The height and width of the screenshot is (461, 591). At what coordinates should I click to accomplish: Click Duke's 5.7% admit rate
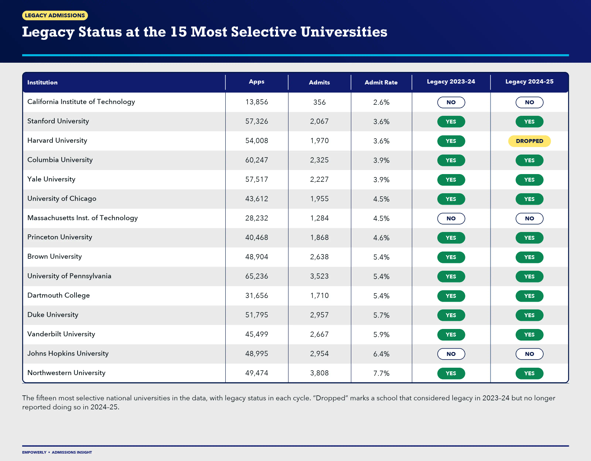click(381, 315)
